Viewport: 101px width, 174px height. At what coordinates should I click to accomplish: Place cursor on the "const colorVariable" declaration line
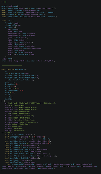pos(29,17)
